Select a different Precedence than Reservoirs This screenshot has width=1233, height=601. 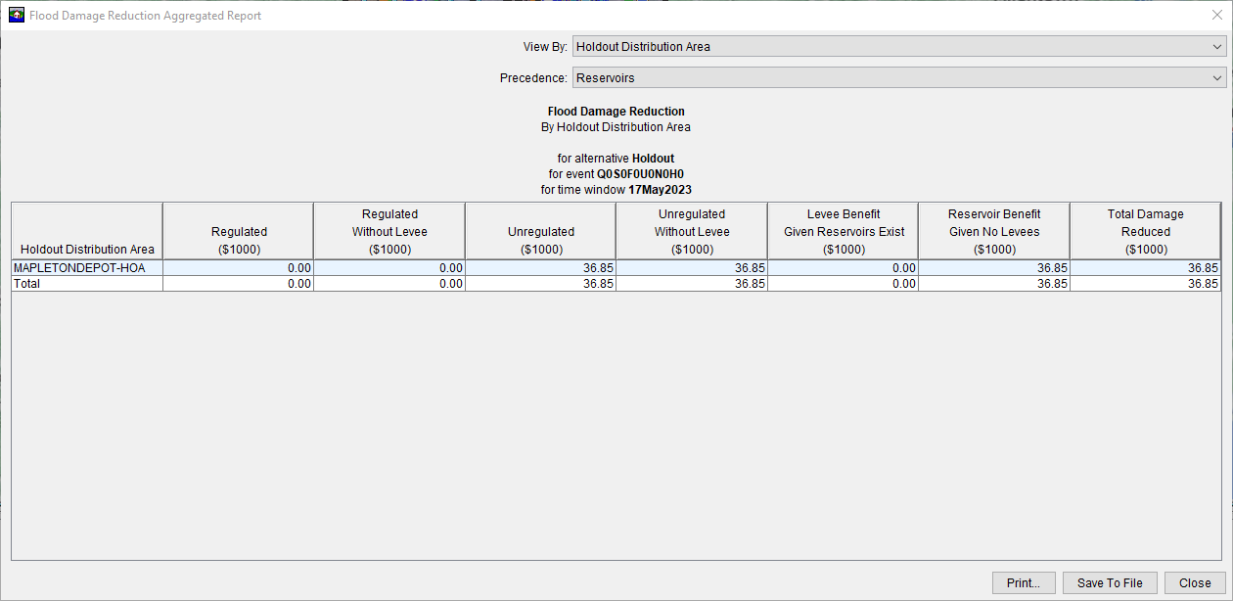(897, 77)
